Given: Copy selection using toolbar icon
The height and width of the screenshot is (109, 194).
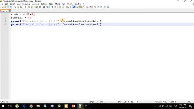Looking at the screenshot, I should [x=29, y=7].
